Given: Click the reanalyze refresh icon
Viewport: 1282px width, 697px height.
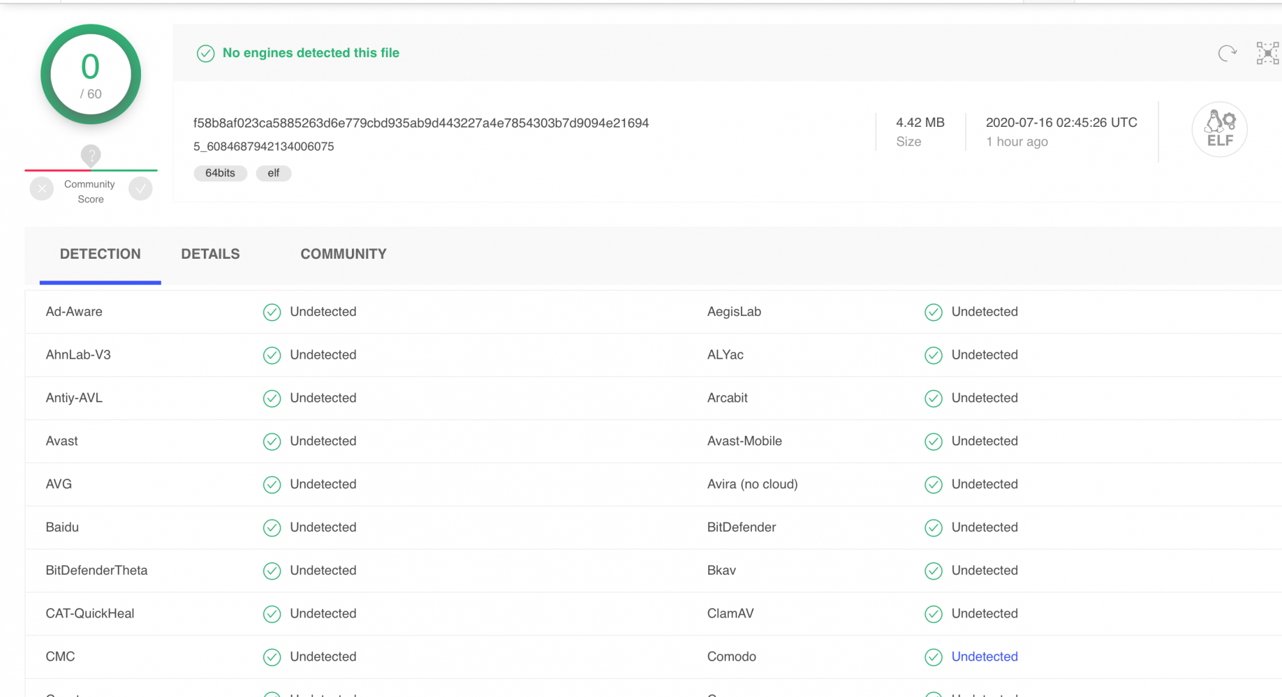Looking at the screenshot, I should (1227, 53).
